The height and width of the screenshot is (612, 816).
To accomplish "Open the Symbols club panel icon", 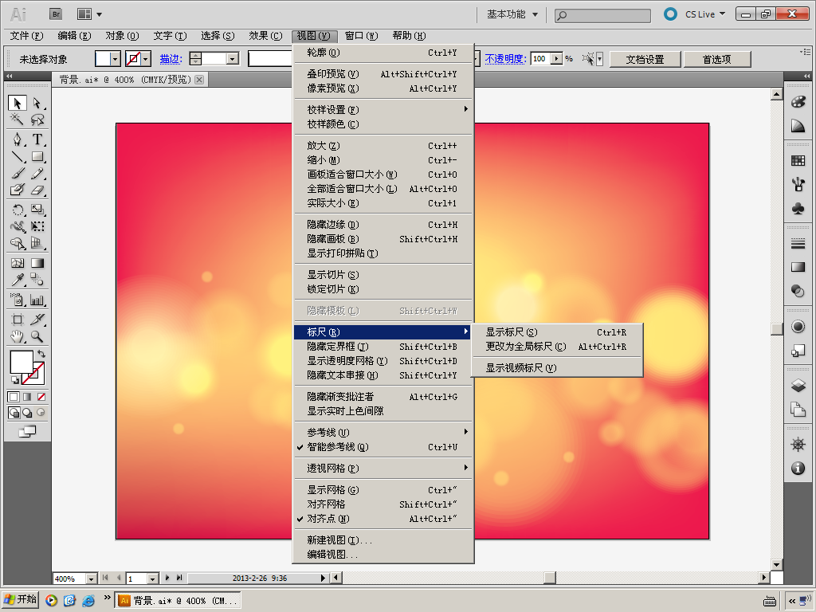I will (798, 208).
